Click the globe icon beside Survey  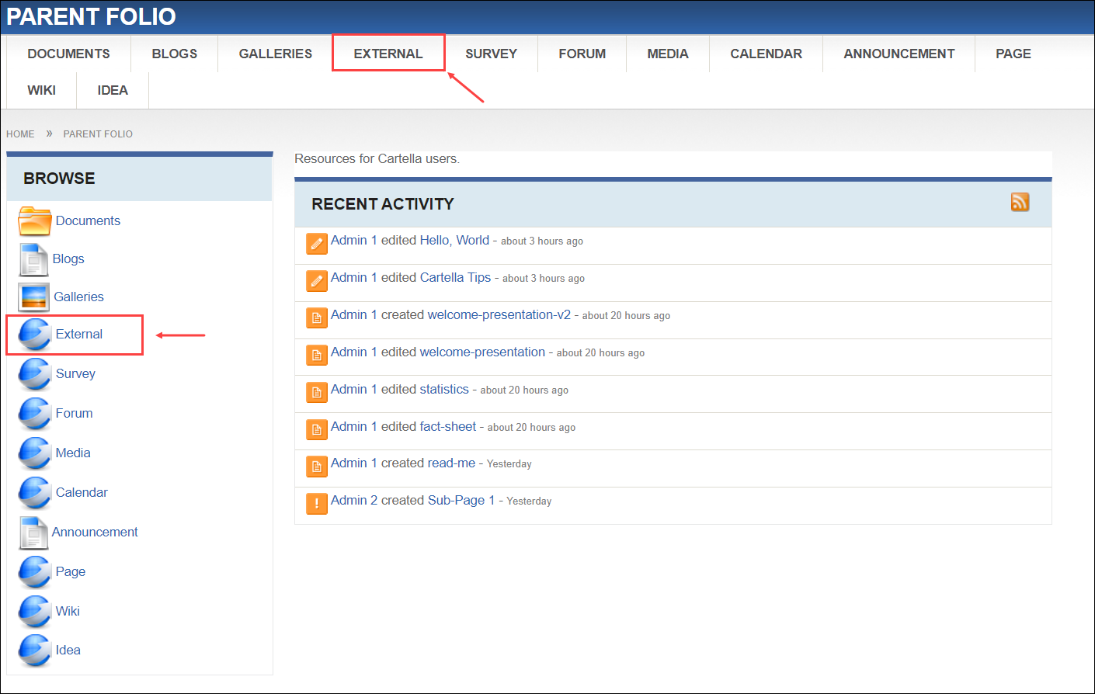pyautogui.click(x=35, y=373)
